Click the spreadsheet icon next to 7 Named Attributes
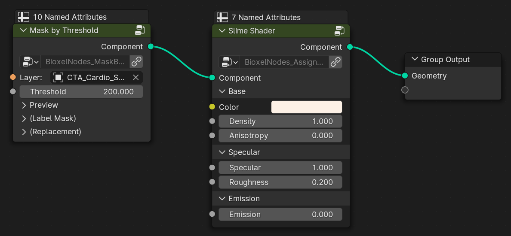The height and width of the screenshot is (236, 511). point(222,17)
